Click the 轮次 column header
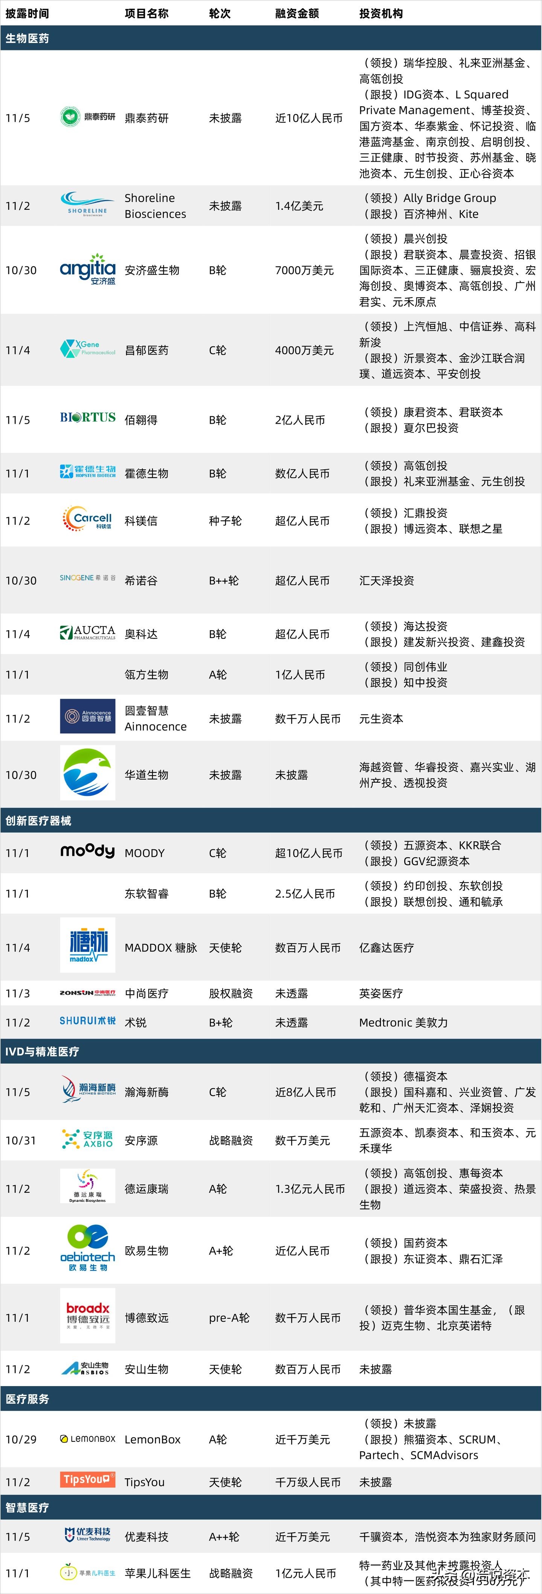 [x=220, y=13]
